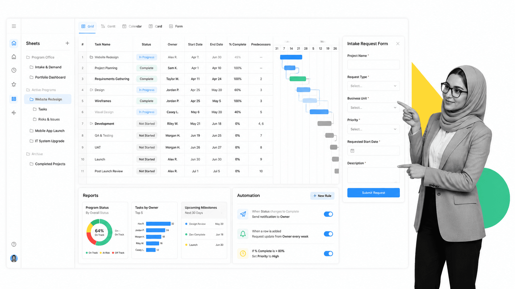Viewport: 515px width, 289px height.
Task: Click the New Rule button
Action: click(x=322, y=196)
